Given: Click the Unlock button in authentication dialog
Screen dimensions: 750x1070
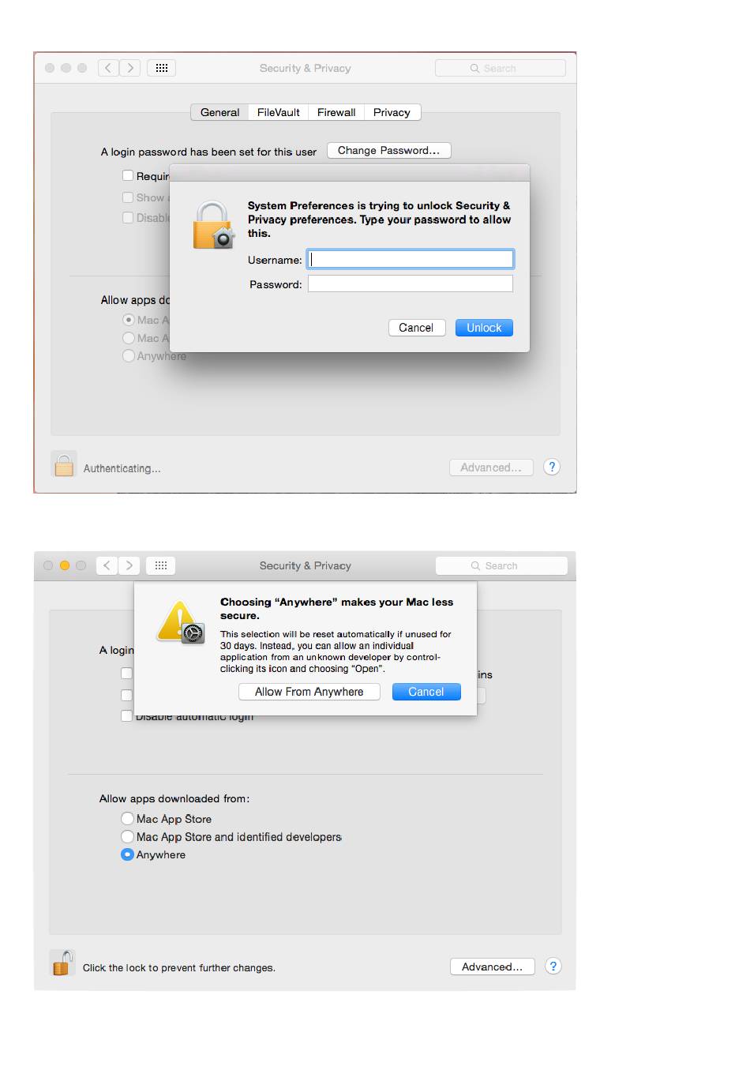Looking at the screenshot, I should tap(484, 328).
